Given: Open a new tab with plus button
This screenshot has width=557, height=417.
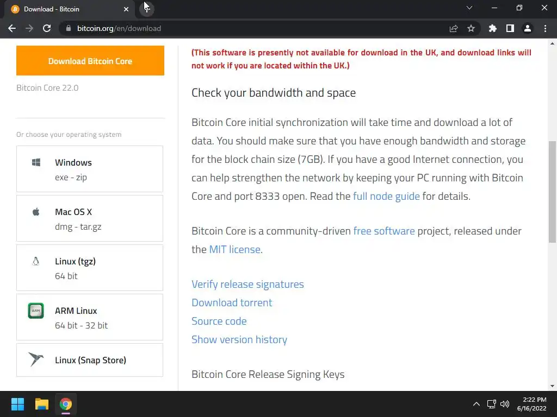Looking at the screenshot, I should (x=147, y=9).
